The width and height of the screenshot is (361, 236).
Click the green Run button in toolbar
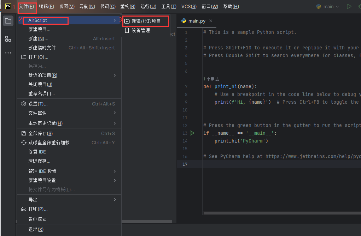349,6
